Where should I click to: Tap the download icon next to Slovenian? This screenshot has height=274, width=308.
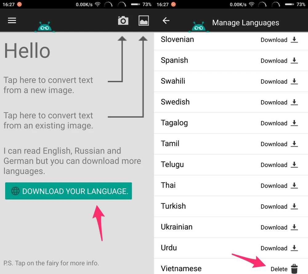pos(294,40)
